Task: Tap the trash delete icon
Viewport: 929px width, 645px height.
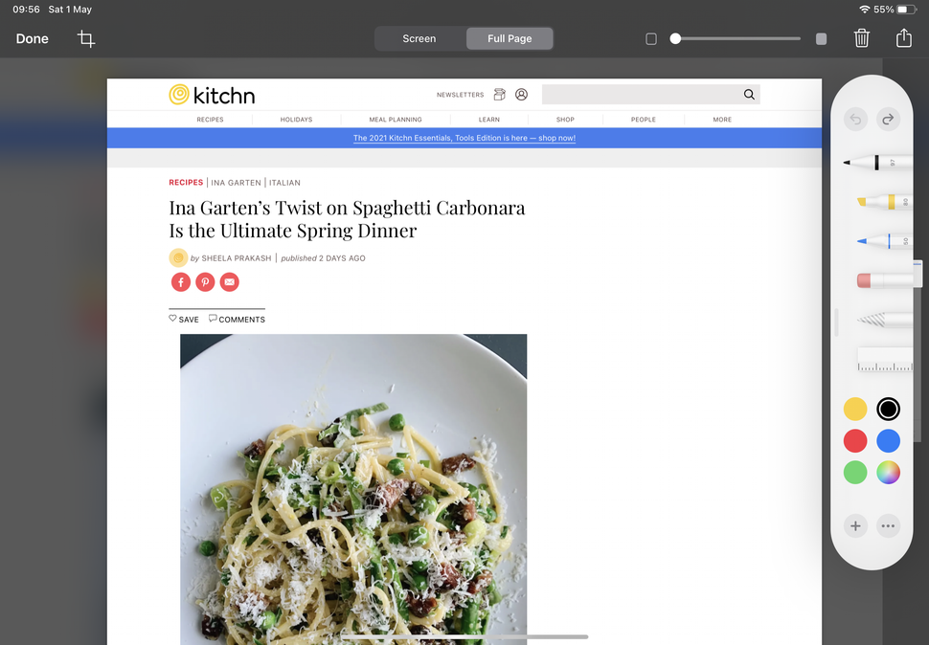Action: (x=861, y=38)
